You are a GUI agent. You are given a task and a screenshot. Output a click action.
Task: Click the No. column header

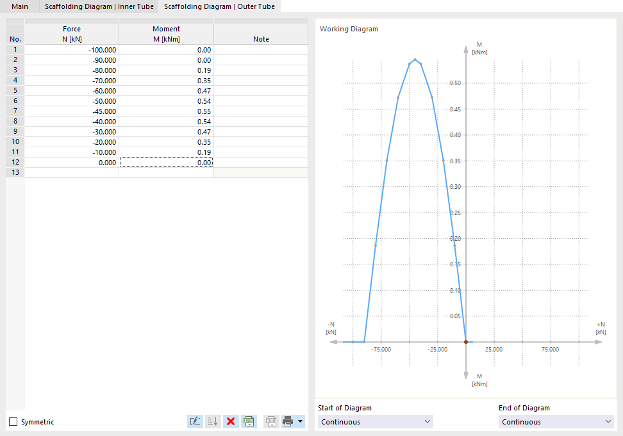pos(15,34)
